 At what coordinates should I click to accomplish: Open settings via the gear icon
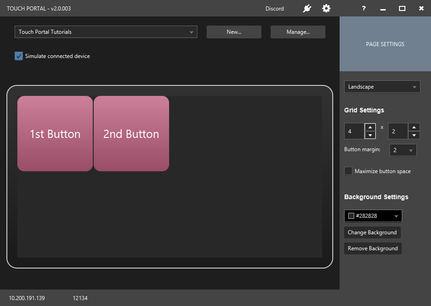click(326, 8)
